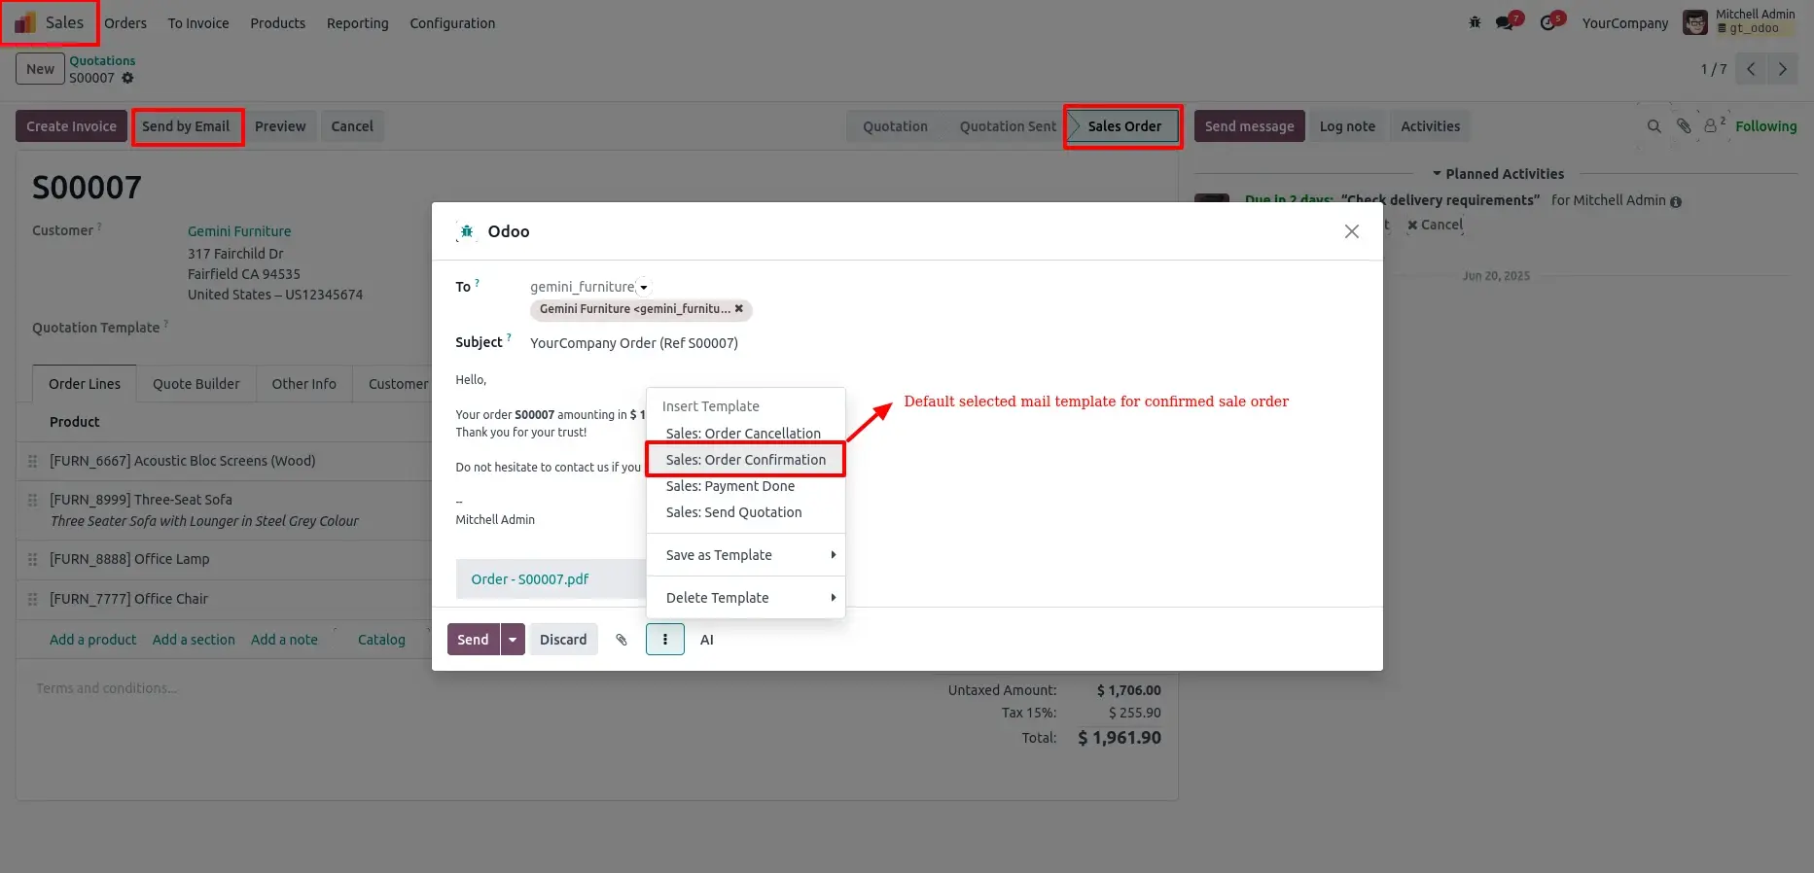
Task: Click Send message in chatter
Action: [x=1250, y=126]
